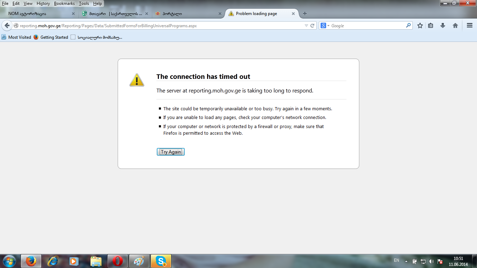Expand the URL history dropdown arrow
The height and width of the screenshot is (268, 477).
(x=306, y=25)
